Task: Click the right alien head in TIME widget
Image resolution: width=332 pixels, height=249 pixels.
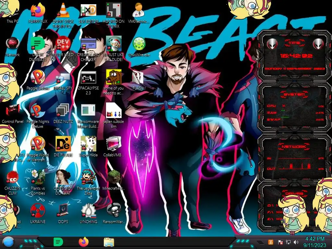Action: click(x=318, y=44)
